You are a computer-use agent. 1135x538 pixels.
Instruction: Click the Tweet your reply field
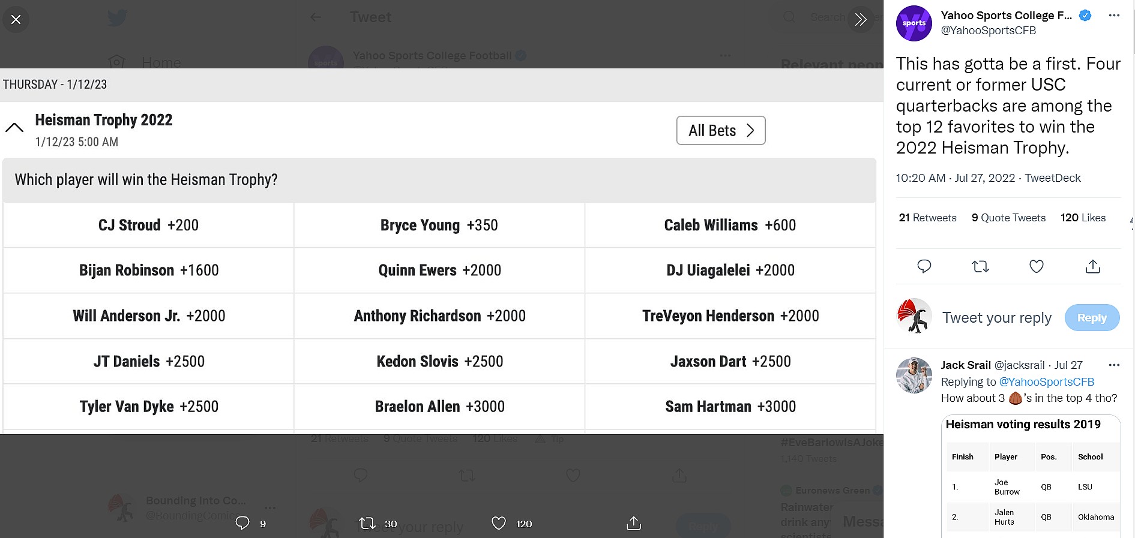996,317
